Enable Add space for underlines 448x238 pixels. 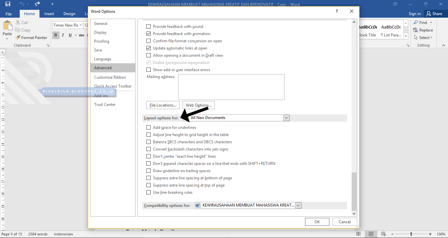pyautogui.click(x=148, y=127)
